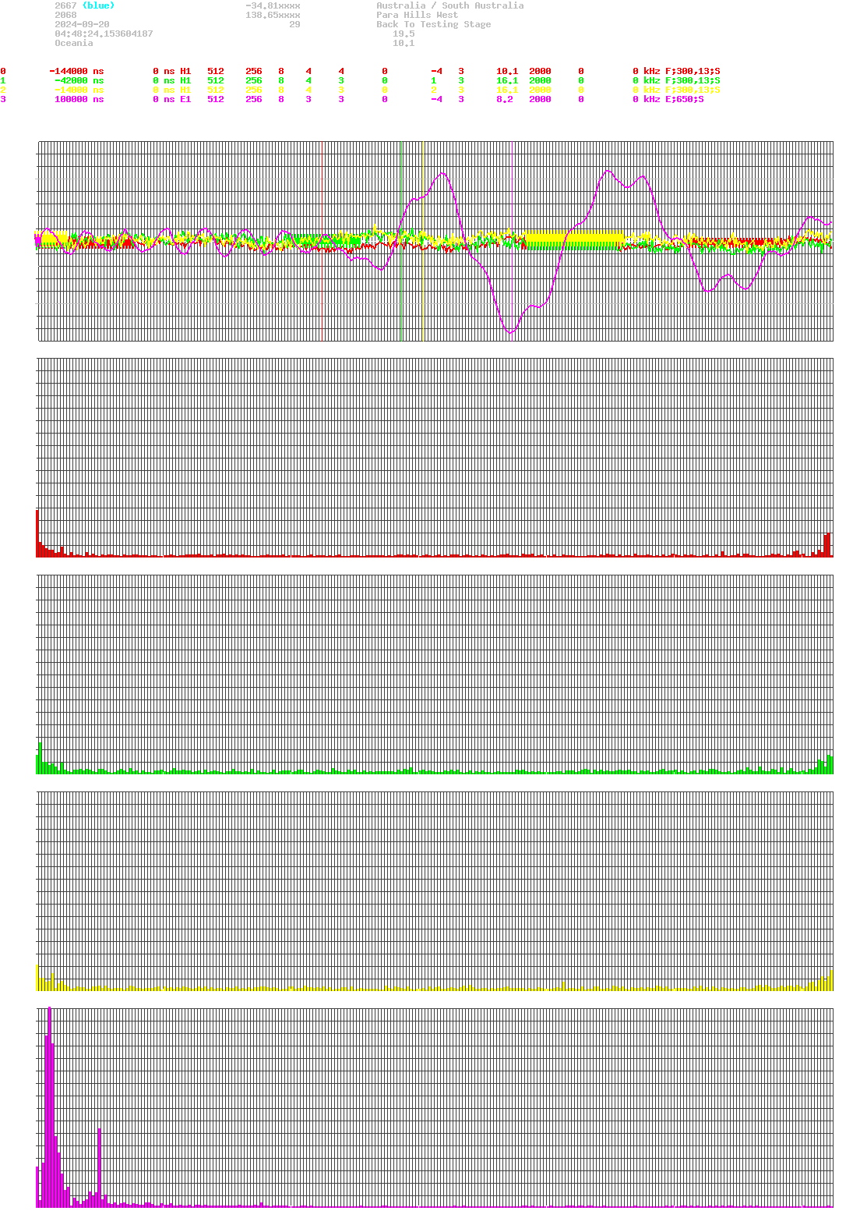Click the red "F;300,13;S" filter text
This screenshot has height=1225, width=853.
693,71
